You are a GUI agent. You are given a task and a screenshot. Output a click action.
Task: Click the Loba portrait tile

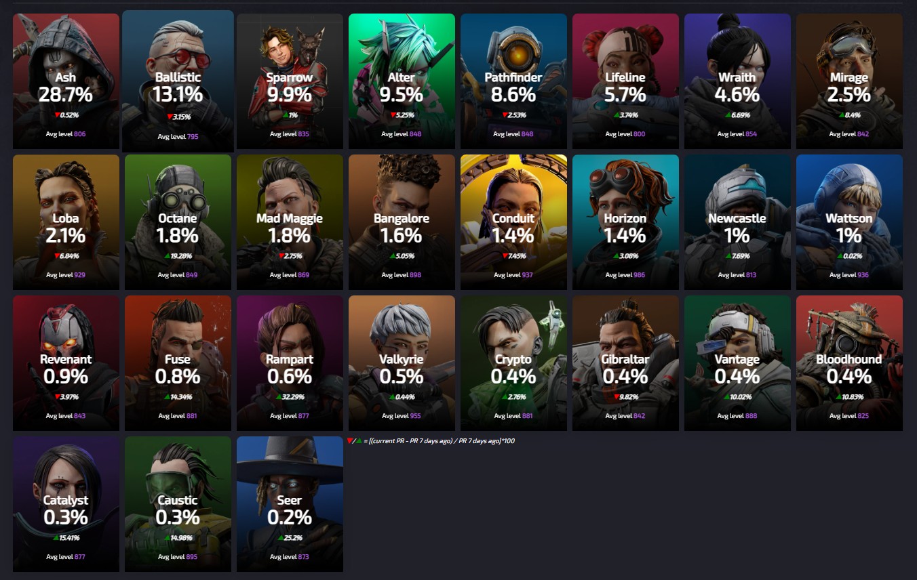coord(66,222)
